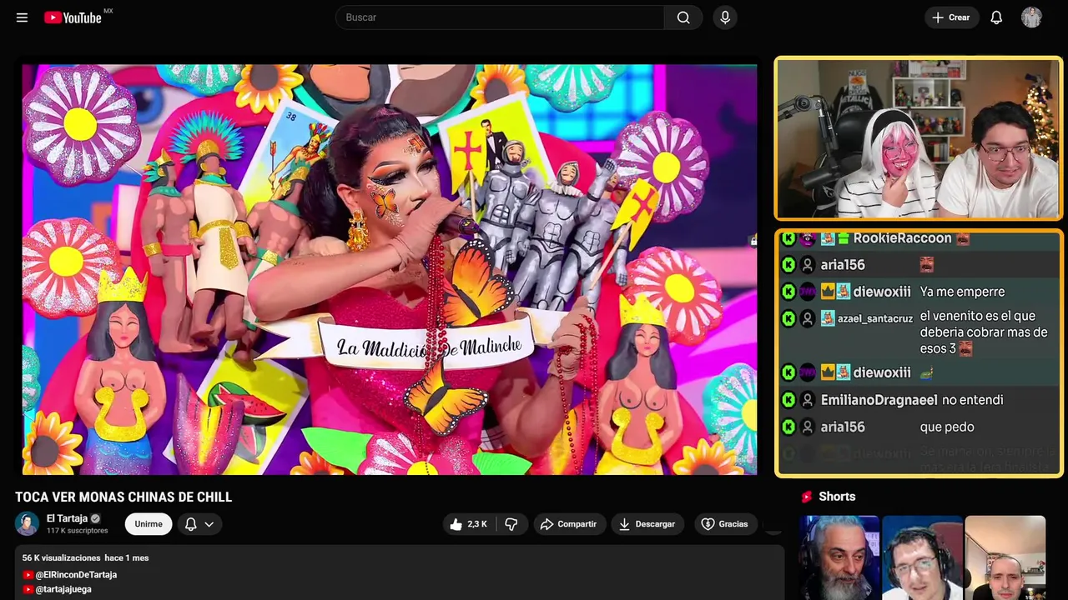Screen dimensions: 1068x600
Task: Click the 117 K suscriptores text
Action: (78, 531)
